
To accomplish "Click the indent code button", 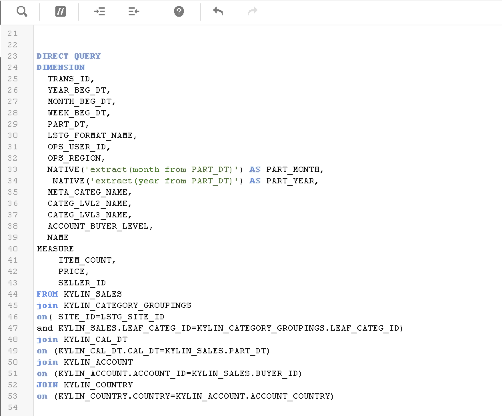I will coord(99,12).
